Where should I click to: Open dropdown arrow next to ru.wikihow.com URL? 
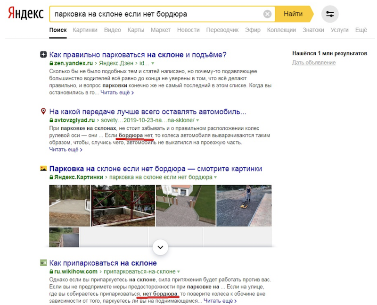click(179, 272)
